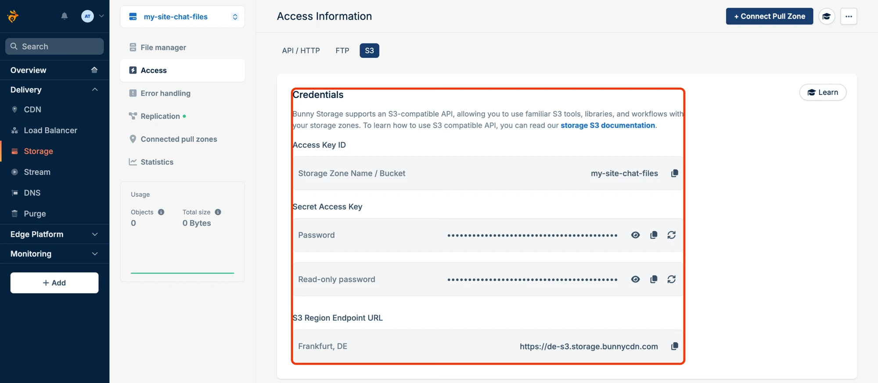
Task: Show info for Total size usage
Action: coord(218,212)
